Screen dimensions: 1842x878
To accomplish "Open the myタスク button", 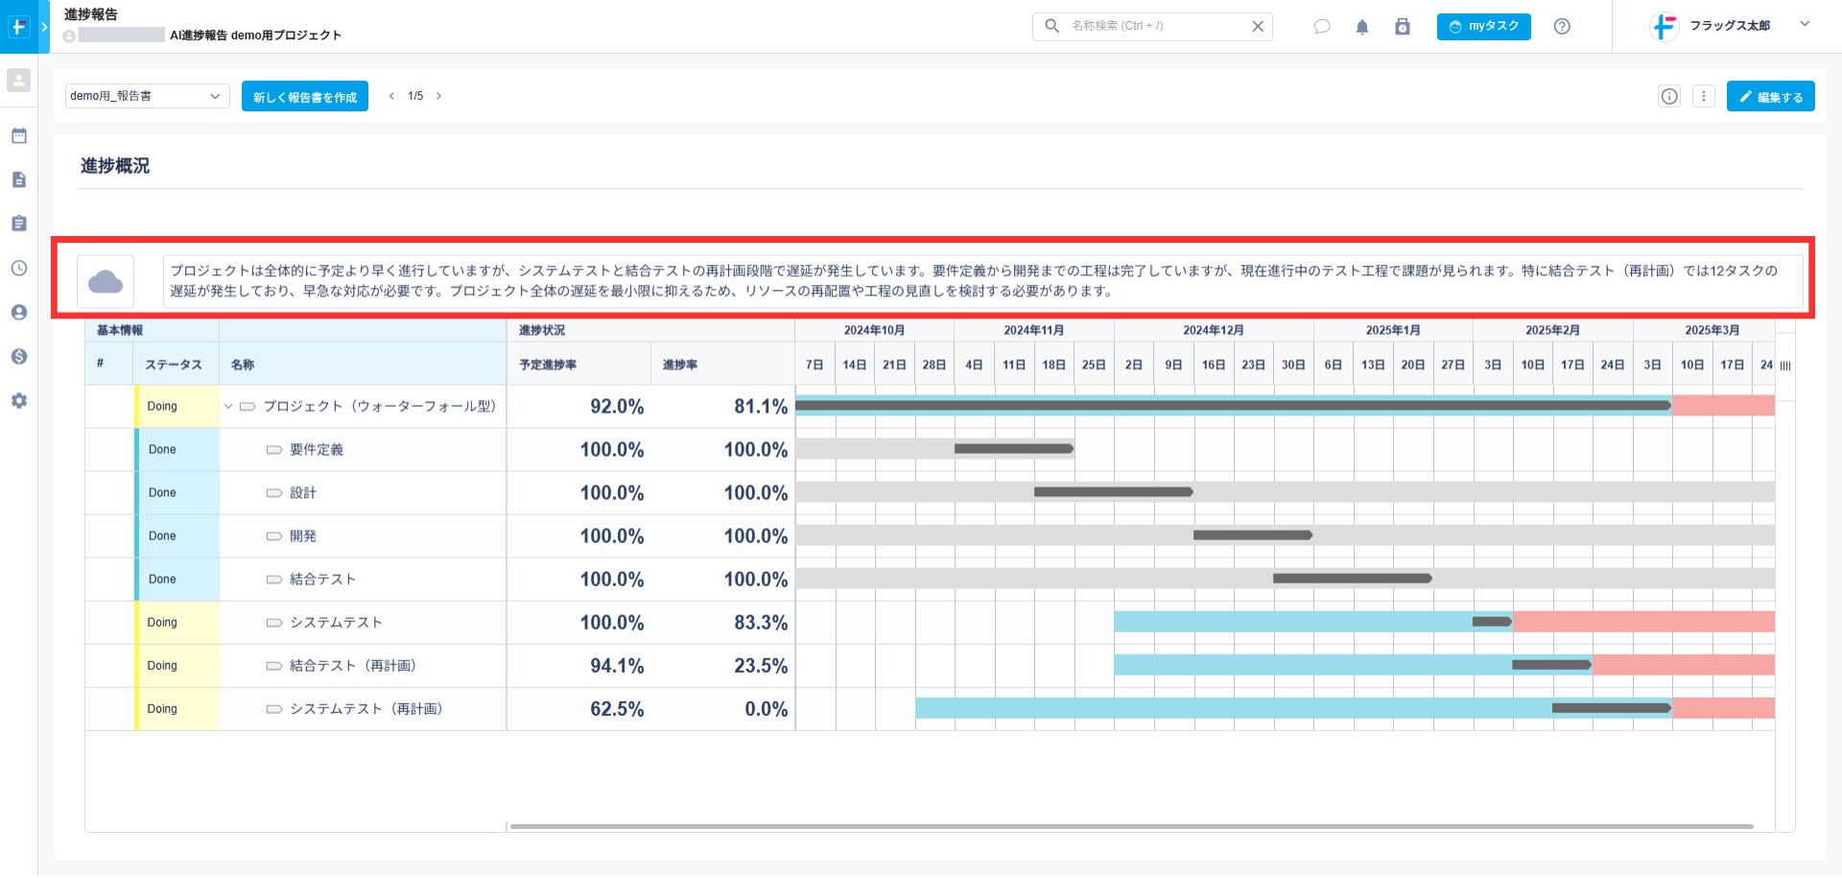I will point(1484,27).
